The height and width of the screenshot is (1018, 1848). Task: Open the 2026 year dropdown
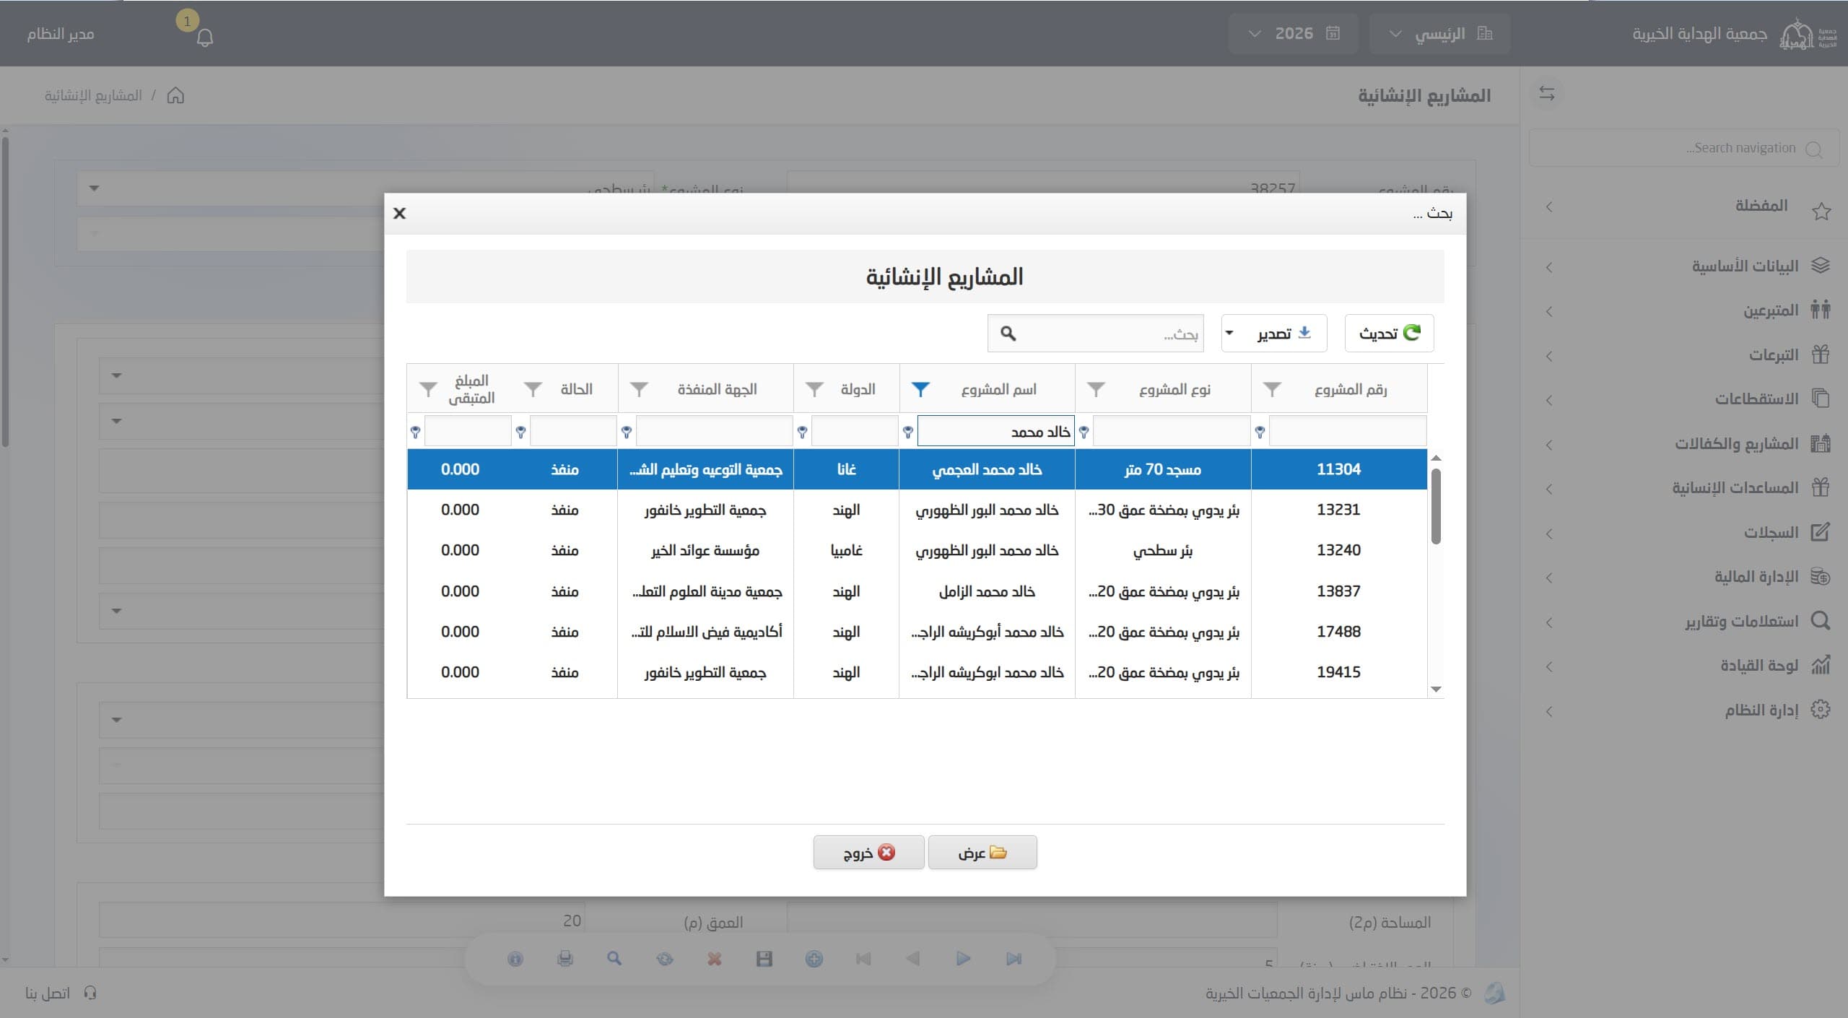point(1293,33)
